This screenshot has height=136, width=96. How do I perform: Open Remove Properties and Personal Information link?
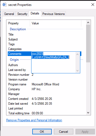pyautogui.click(x=34, y=120)
